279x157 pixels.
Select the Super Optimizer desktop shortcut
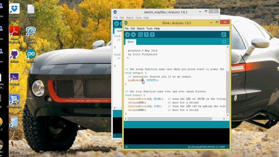pos(31,35)
